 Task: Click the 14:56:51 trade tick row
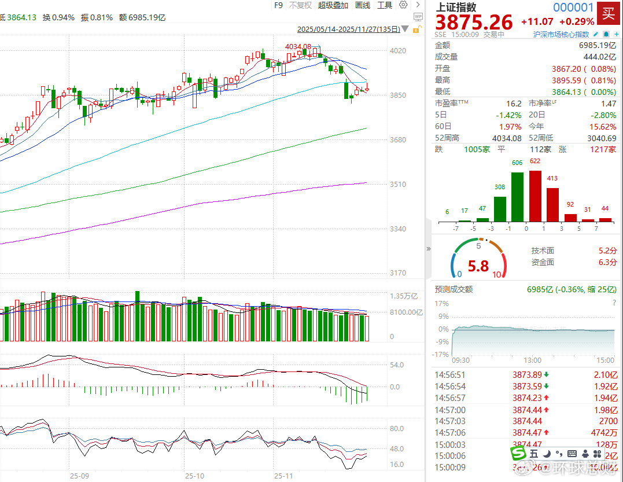[x=526, y=375]
